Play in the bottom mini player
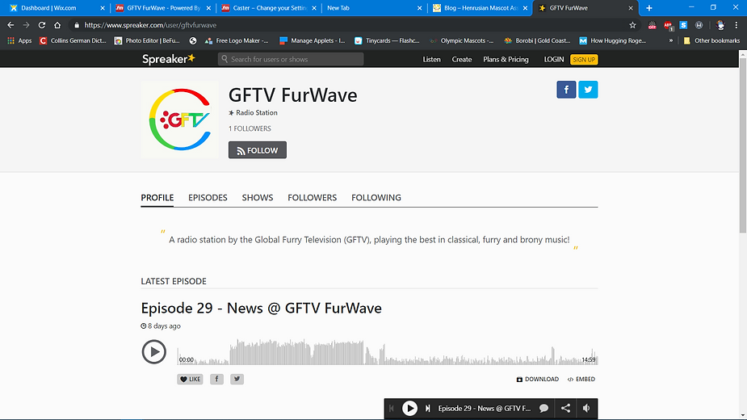This screenshot has height=420, width=747. 409,409
